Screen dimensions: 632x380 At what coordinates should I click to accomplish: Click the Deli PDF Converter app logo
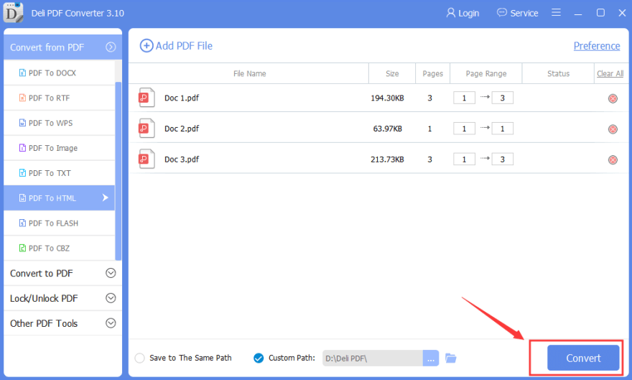click(13, 12)
